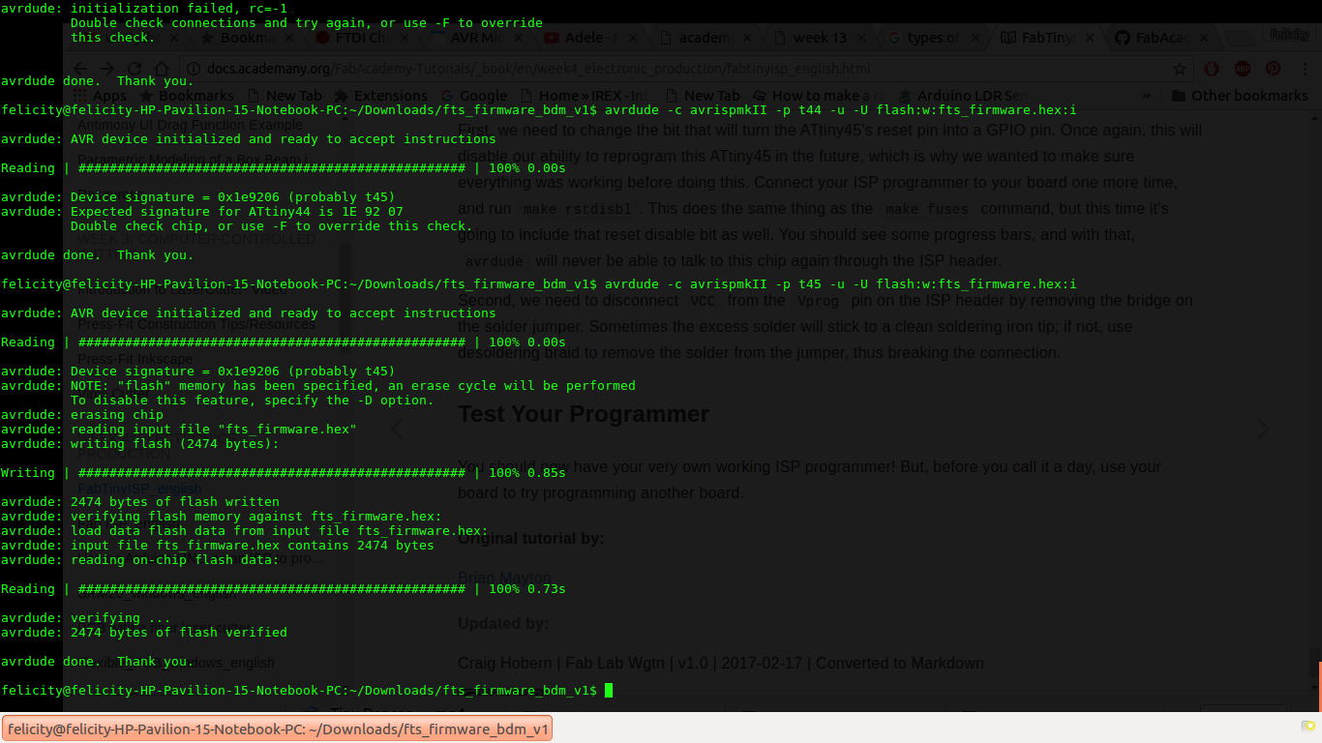Go to next tutorial page arrow
This screenshot has width=1322, height=743.
tap(1262, 429)
